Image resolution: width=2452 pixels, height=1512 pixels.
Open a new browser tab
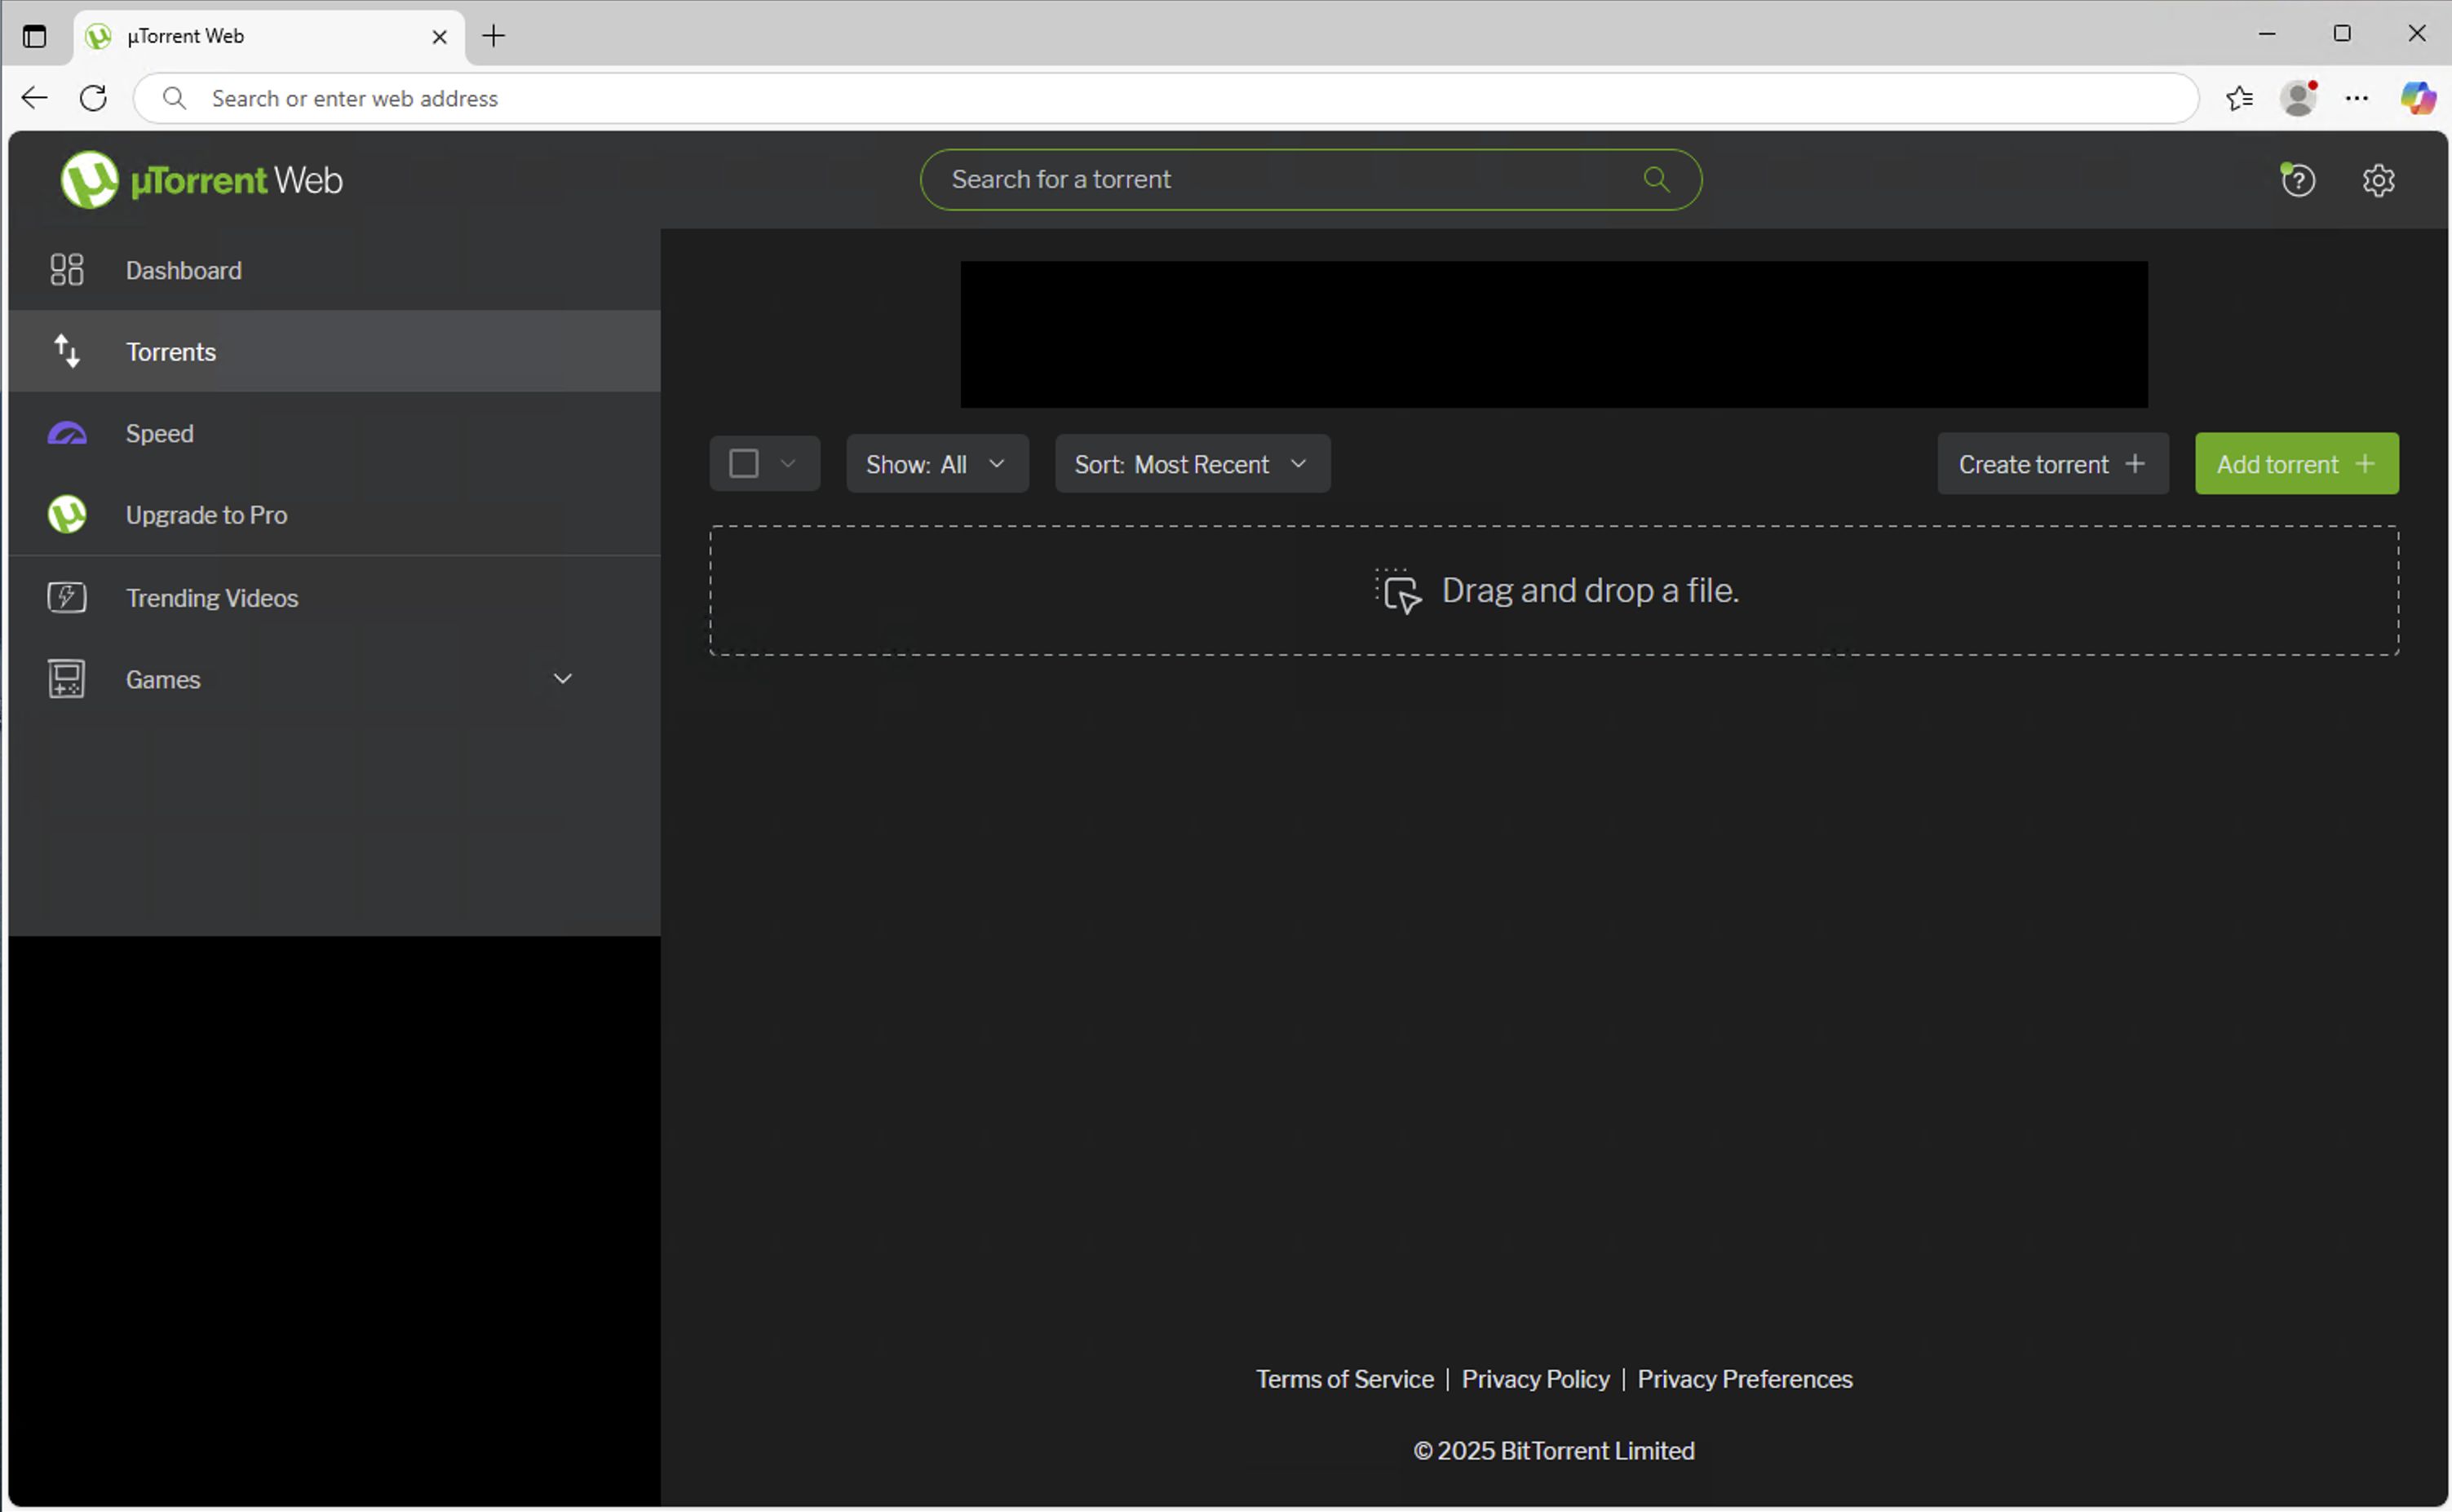click(x=493, y=36)
